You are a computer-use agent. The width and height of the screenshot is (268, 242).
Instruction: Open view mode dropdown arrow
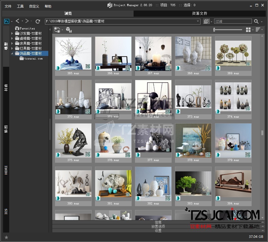[x=253, y=30]
